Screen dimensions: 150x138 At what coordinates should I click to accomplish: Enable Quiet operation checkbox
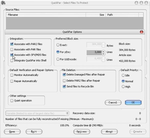[x=12, y=100]
